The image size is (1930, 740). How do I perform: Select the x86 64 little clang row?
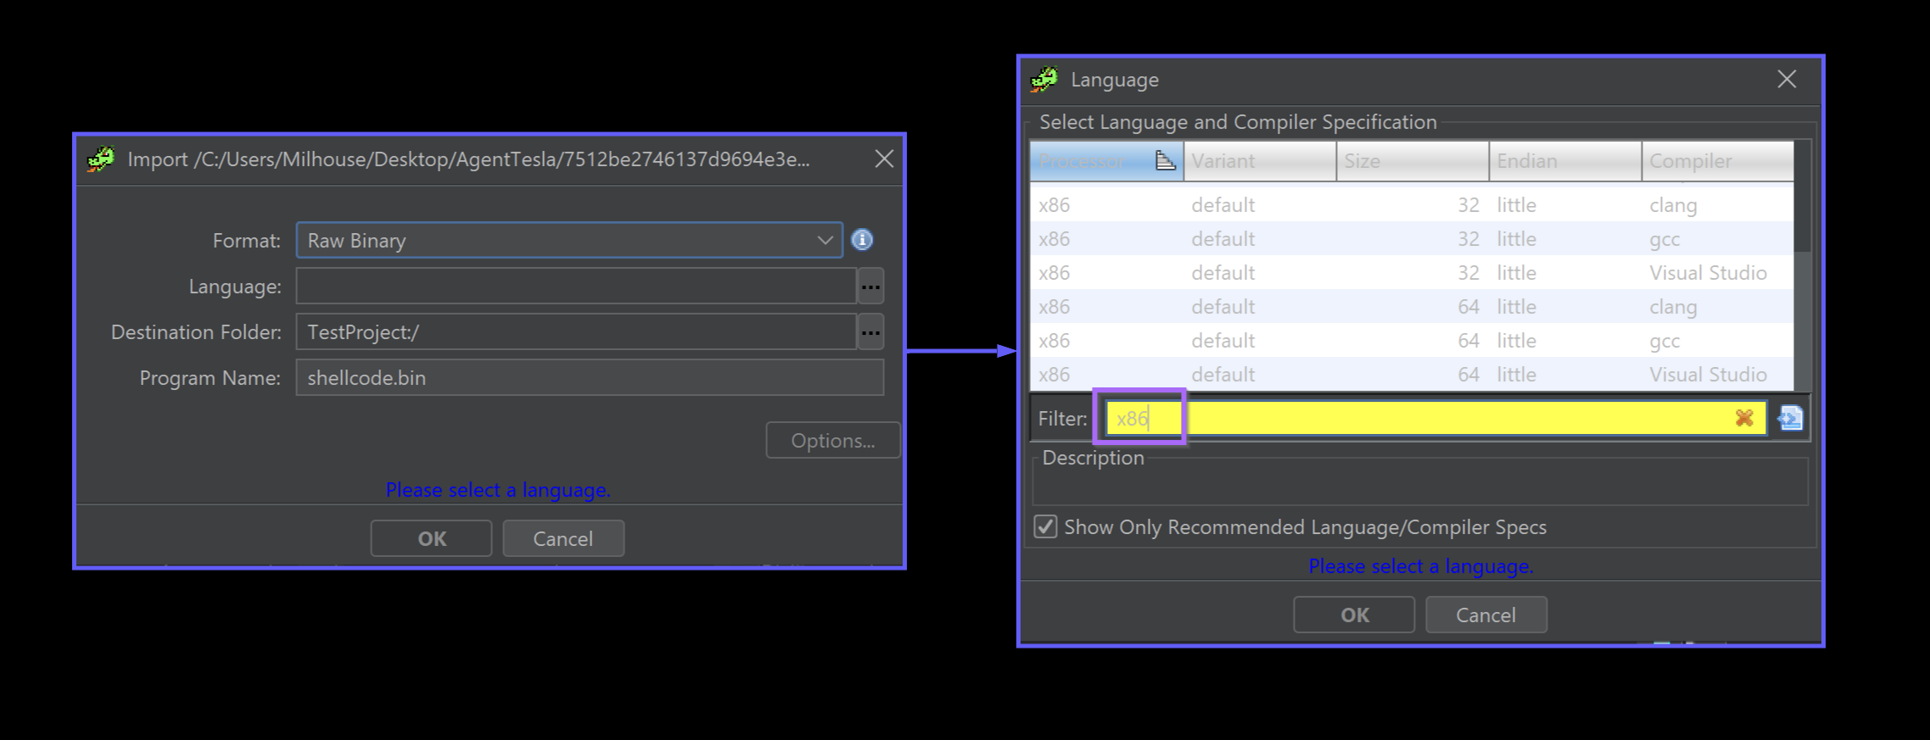[1412, 307]
